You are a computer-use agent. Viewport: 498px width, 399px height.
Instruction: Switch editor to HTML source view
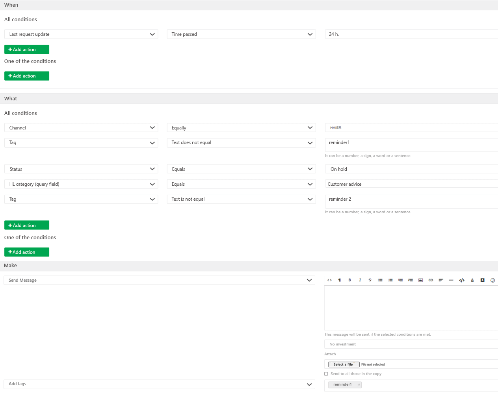click(329, 280)
